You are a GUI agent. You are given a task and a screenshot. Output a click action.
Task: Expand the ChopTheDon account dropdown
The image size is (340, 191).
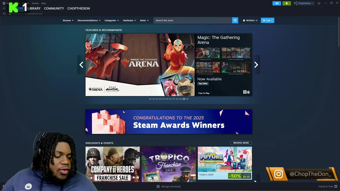click(x=305, y=3)
